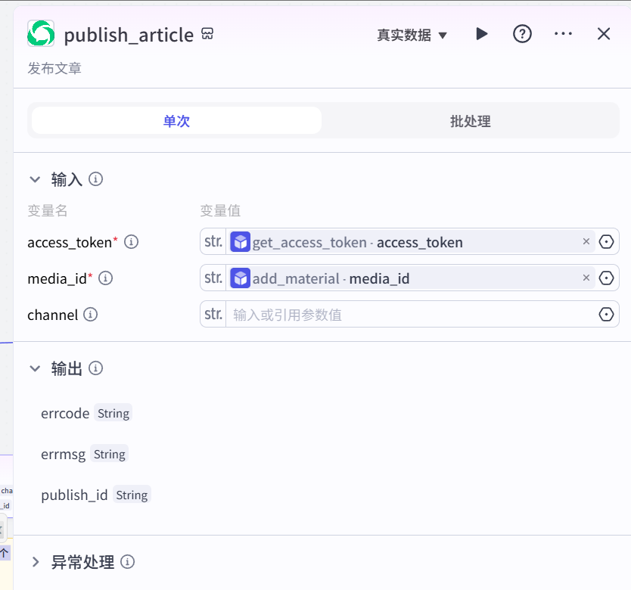This screenshot has height=590, width=631.
Task: Remove the add_material media_id reference
Action: [x=586, y=278]
